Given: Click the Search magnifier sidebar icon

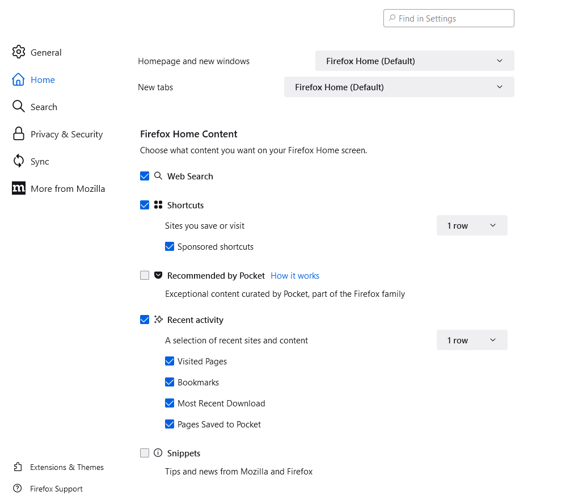Looking at the screenshot, I should [19, 106].
